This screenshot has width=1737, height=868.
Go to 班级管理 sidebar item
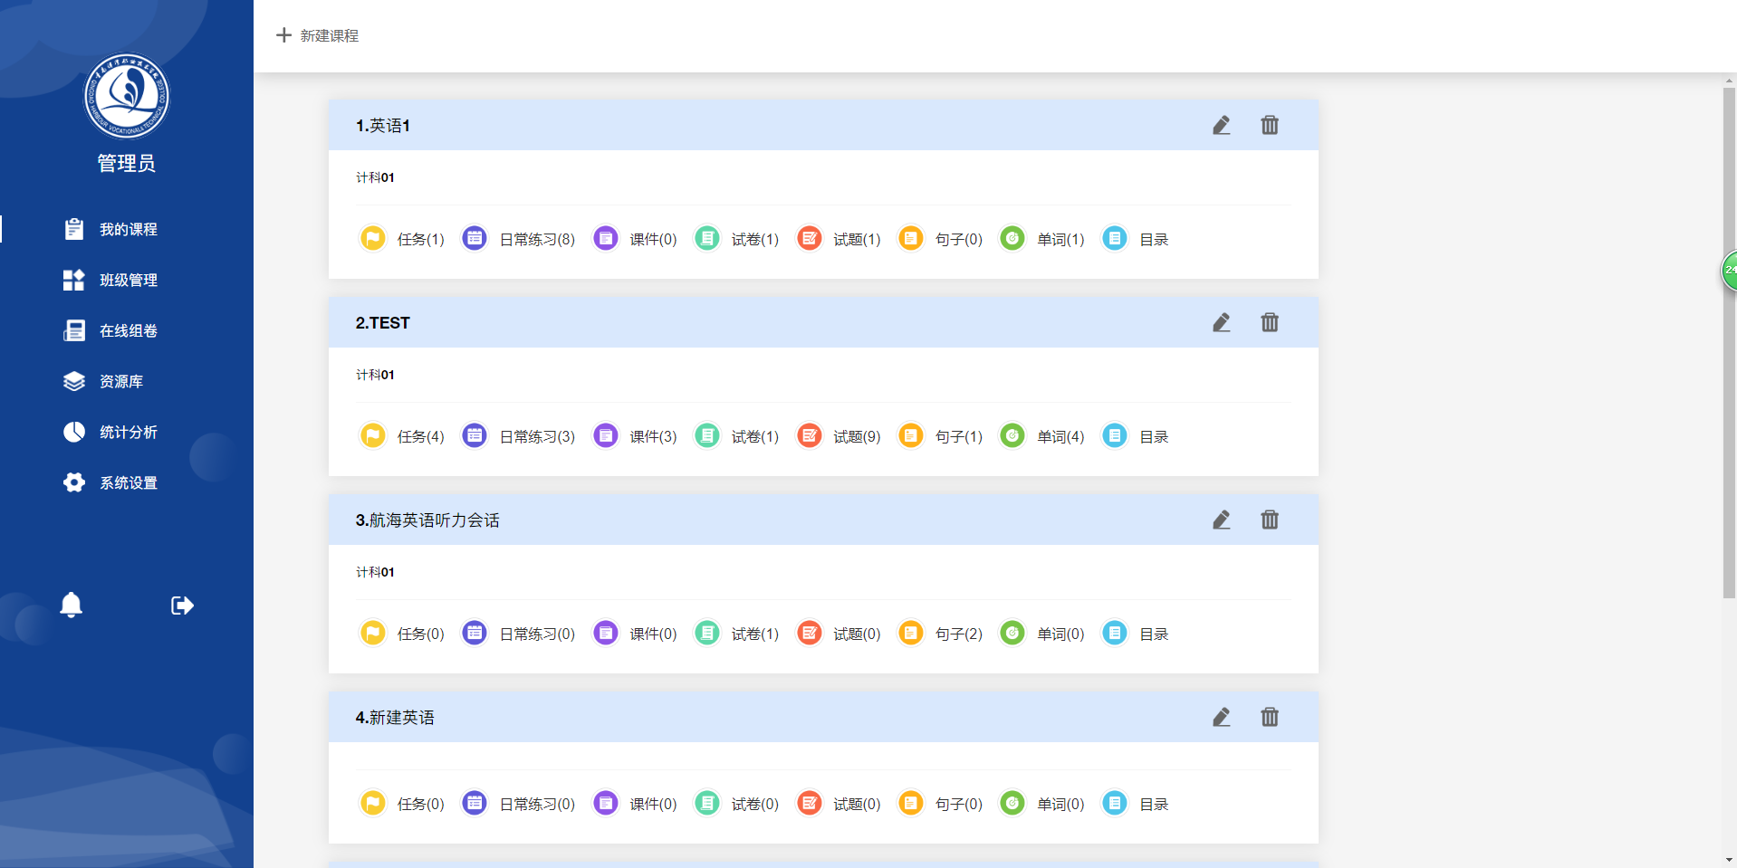tap(128, 280)
